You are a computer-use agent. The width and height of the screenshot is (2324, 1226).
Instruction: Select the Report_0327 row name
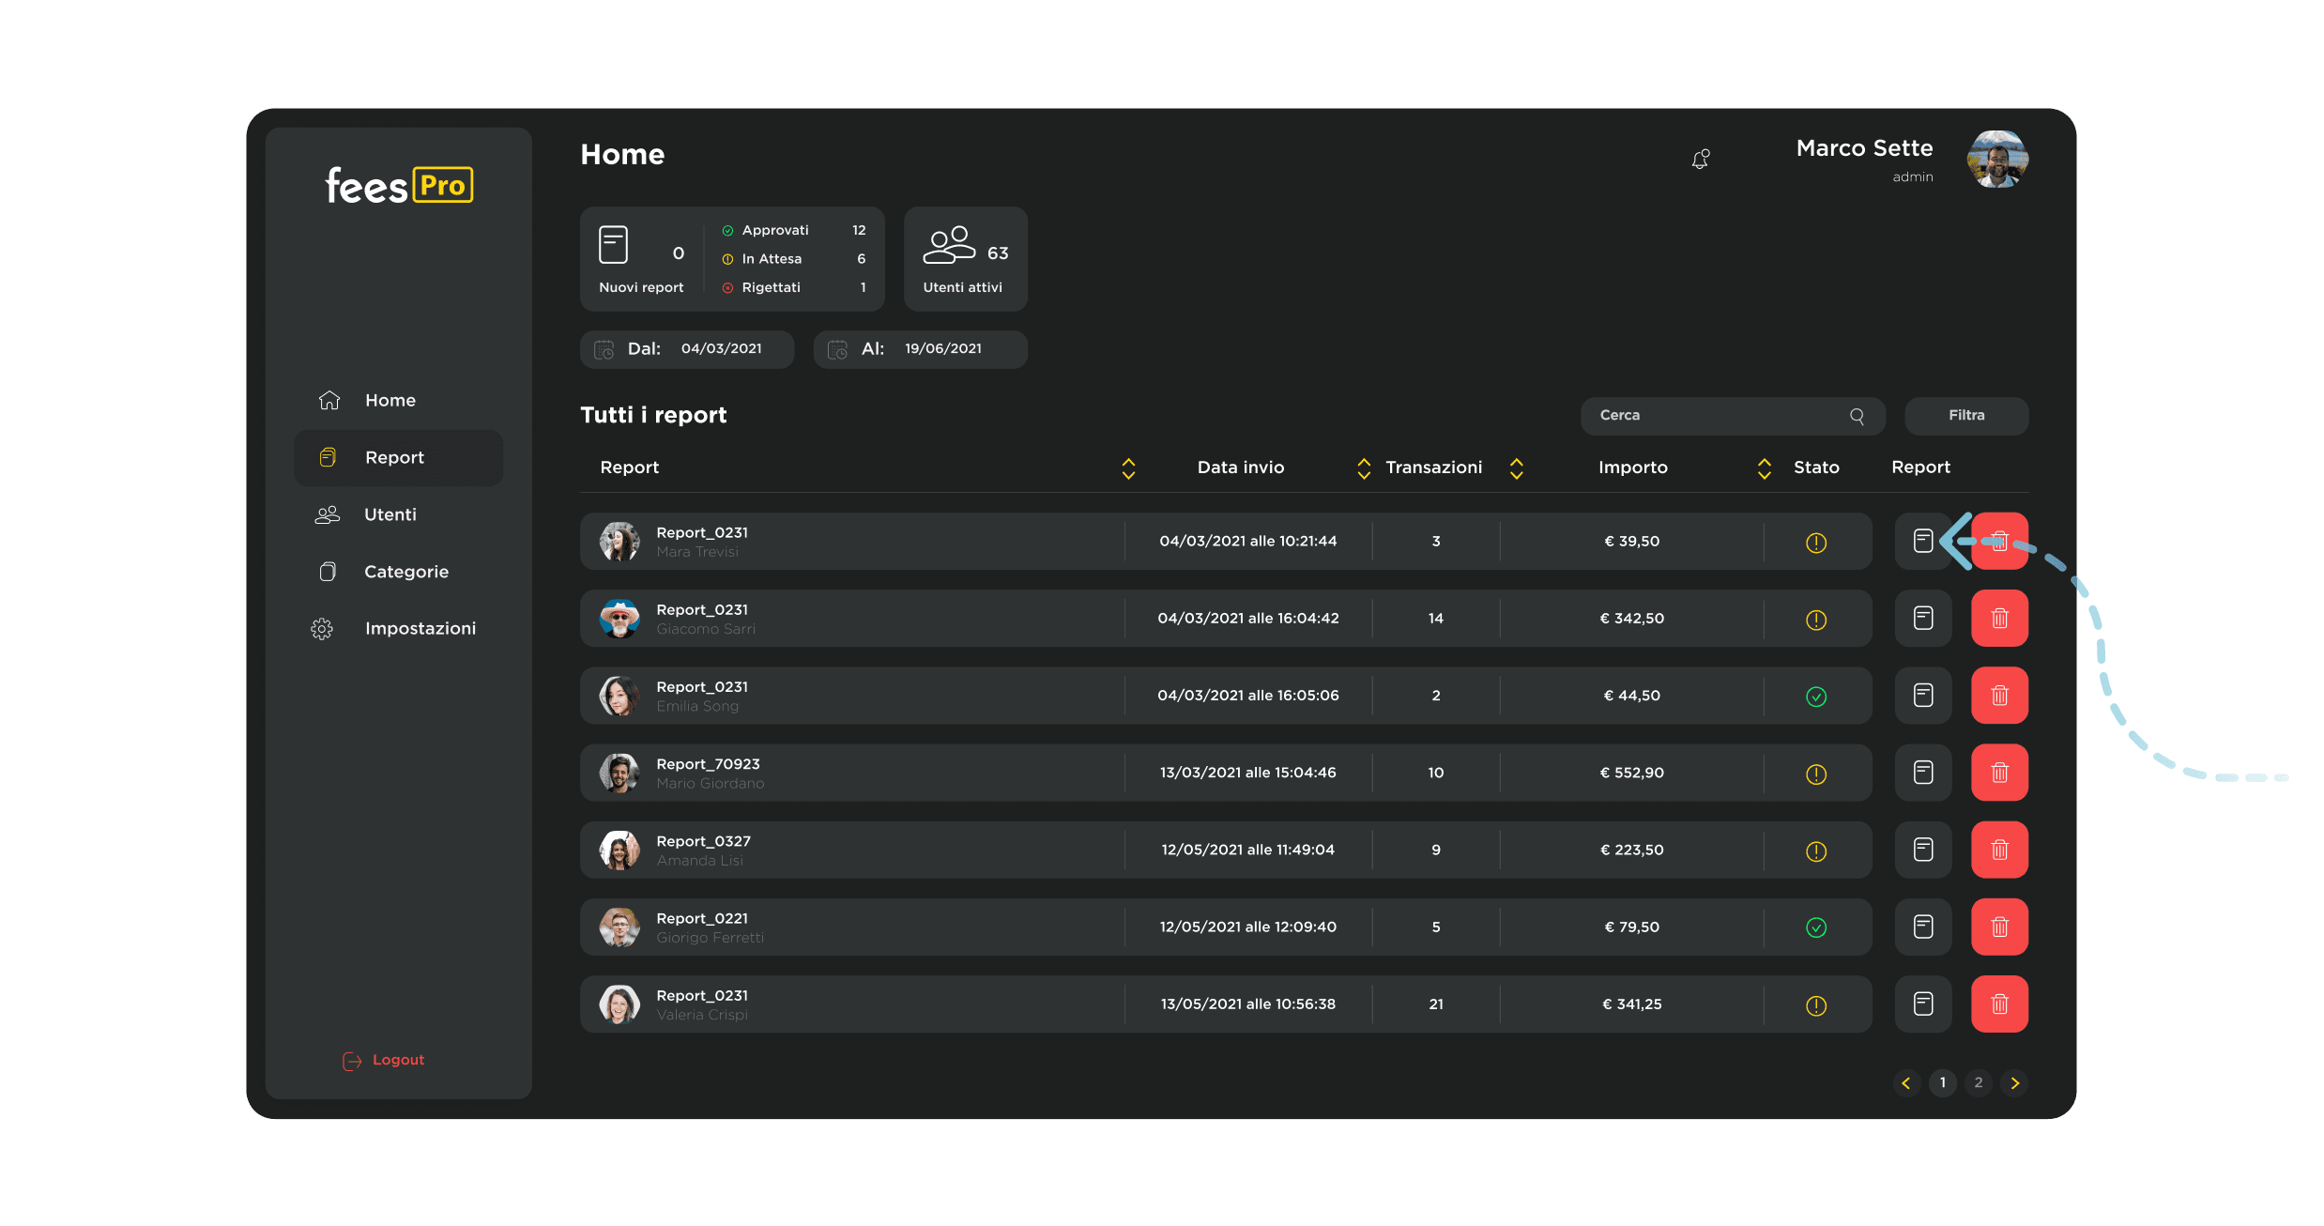click(x=703, y=841)
